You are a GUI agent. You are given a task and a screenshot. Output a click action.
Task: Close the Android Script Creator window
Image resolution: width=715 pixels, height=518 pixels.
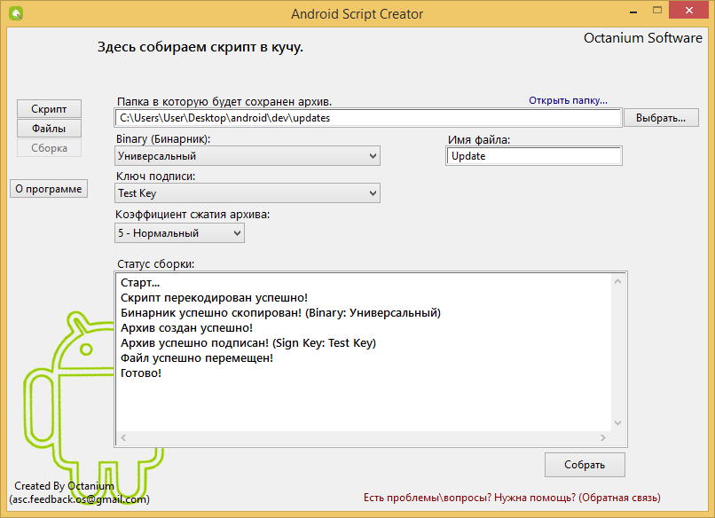pyautogui.click(x=689, y=10)
